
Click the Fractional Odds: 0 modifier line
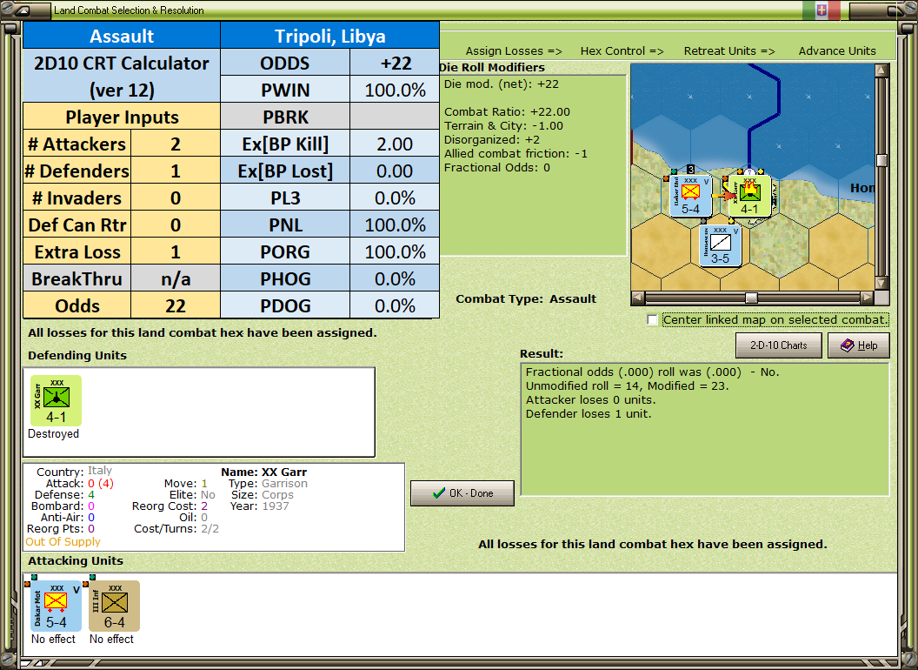coord(497,168)
